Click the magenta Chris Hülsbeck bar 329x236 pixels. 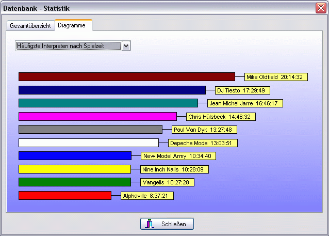[97, 116]
